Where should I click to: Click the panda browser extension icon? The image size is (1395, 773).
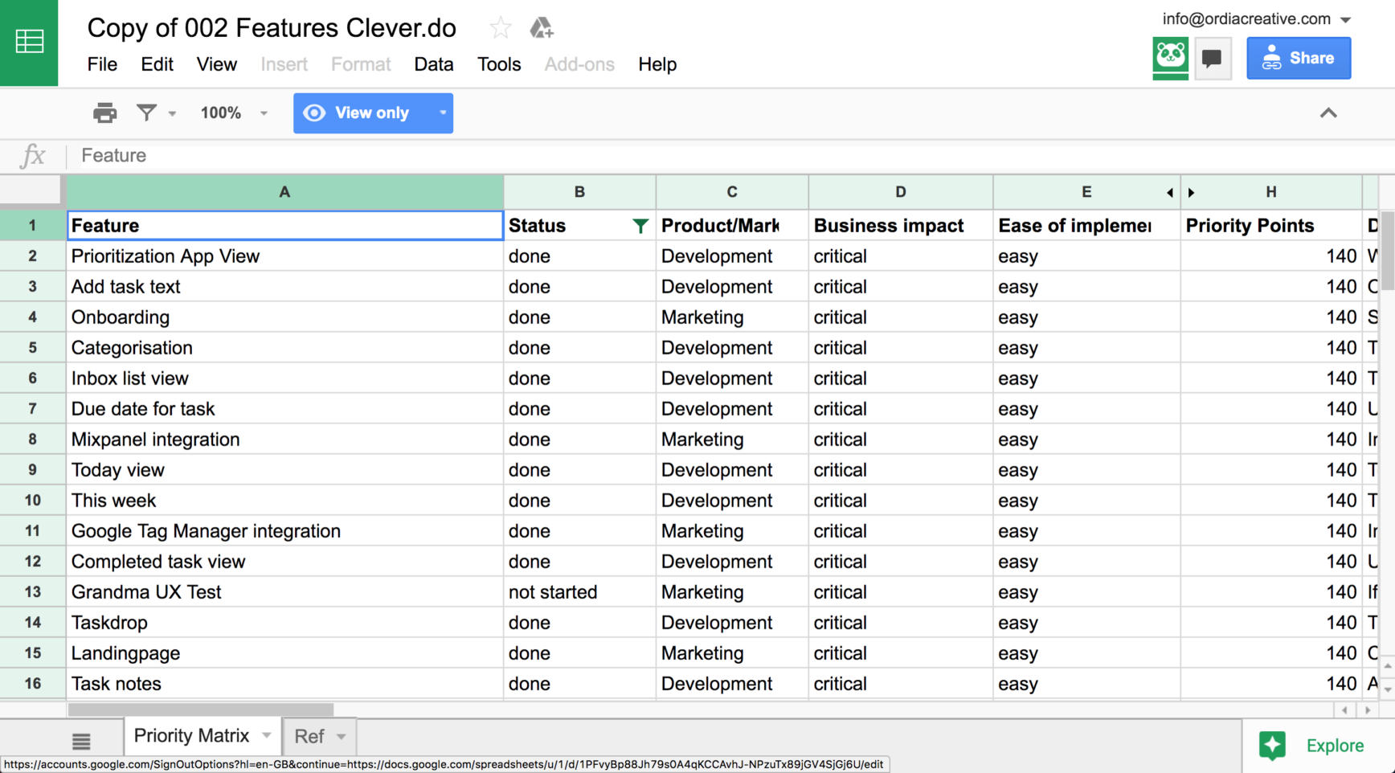1170,58
